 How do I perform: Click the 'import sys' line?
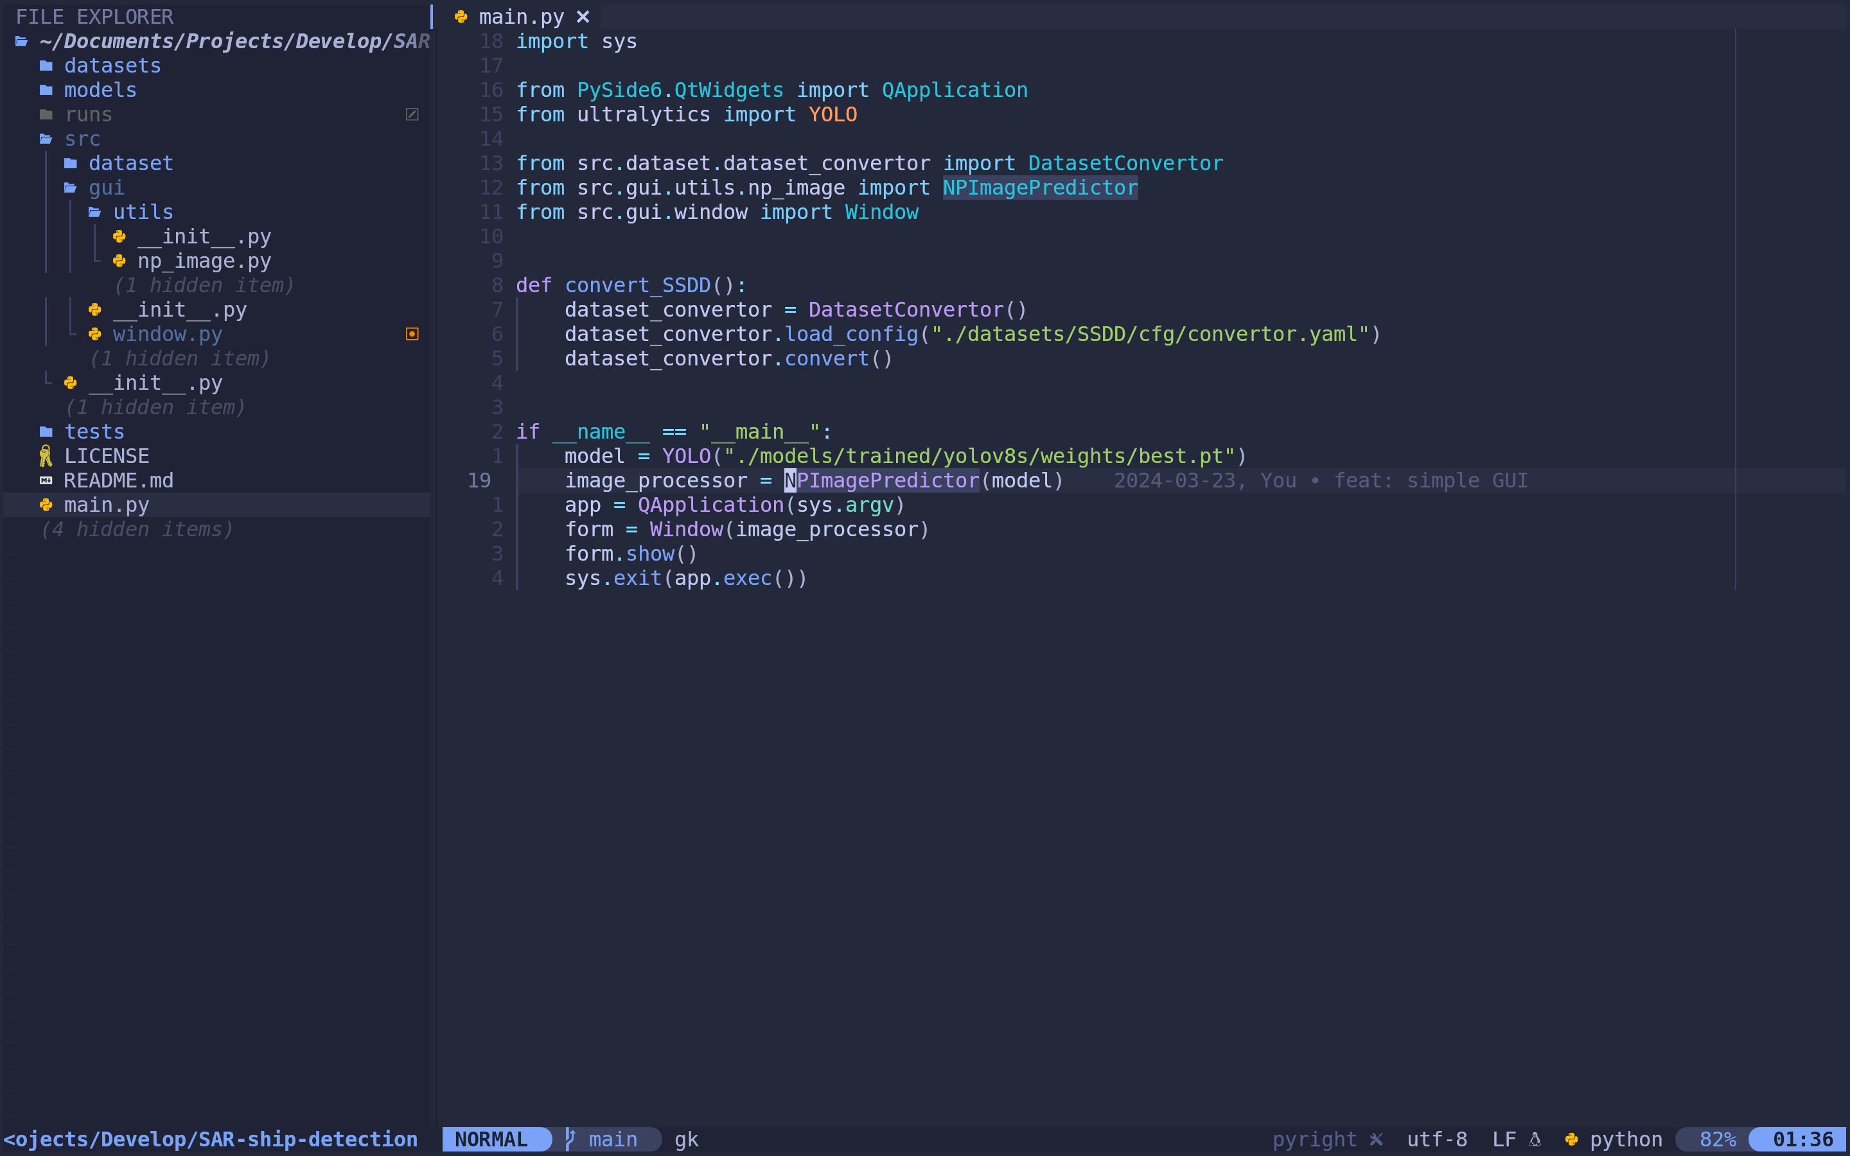(x=576, y=41)
